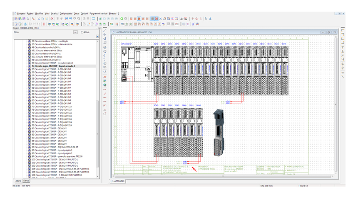
Task: Select page 53 layout armadio 1
Action: [52, 63]
